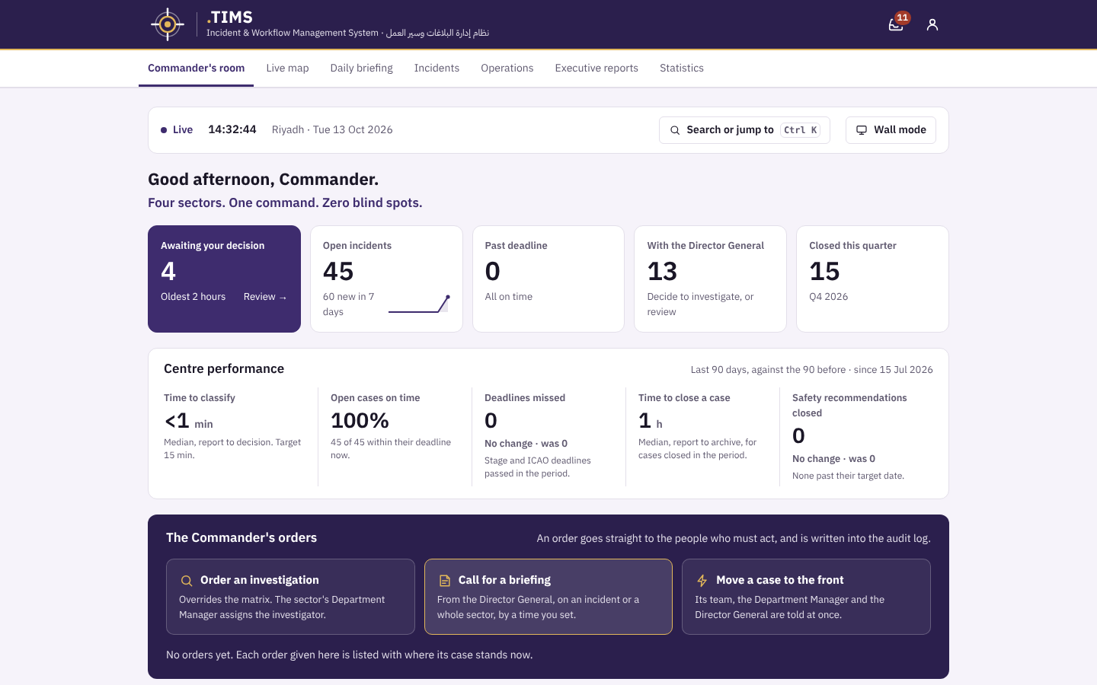Click the "Time to classify" metric label

(x=200, y=398)
